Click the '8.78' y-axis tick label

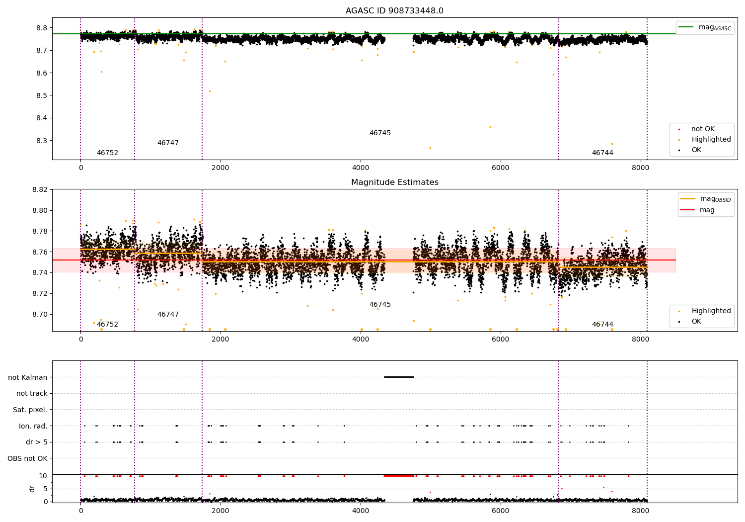pos(40,231)
